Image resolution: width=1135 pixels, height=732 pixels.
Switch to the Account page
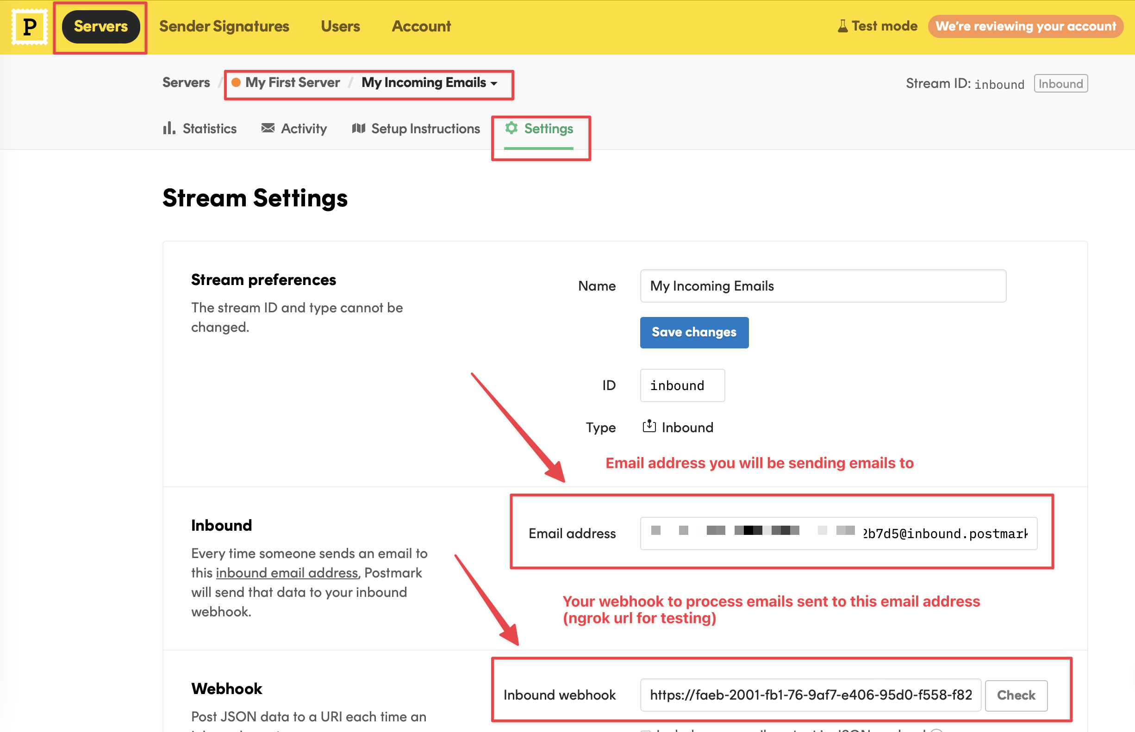coord(421,27)
